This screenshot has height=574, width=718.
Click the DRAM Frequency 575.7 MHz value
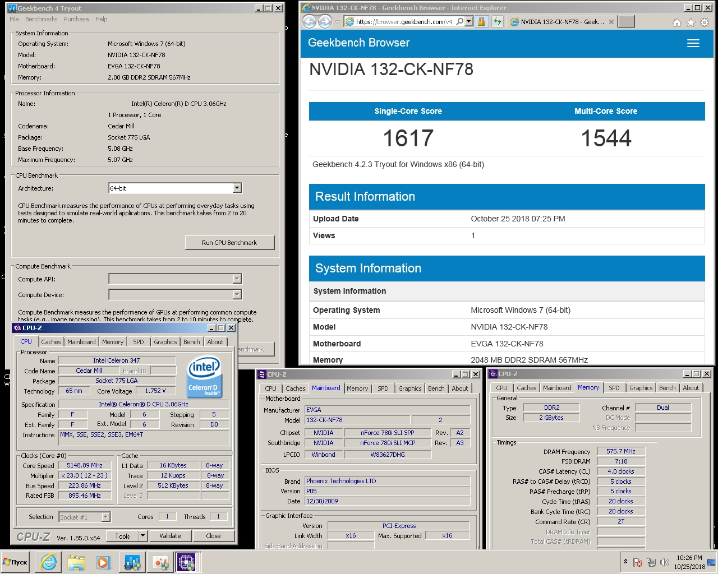tap(621, 451)
